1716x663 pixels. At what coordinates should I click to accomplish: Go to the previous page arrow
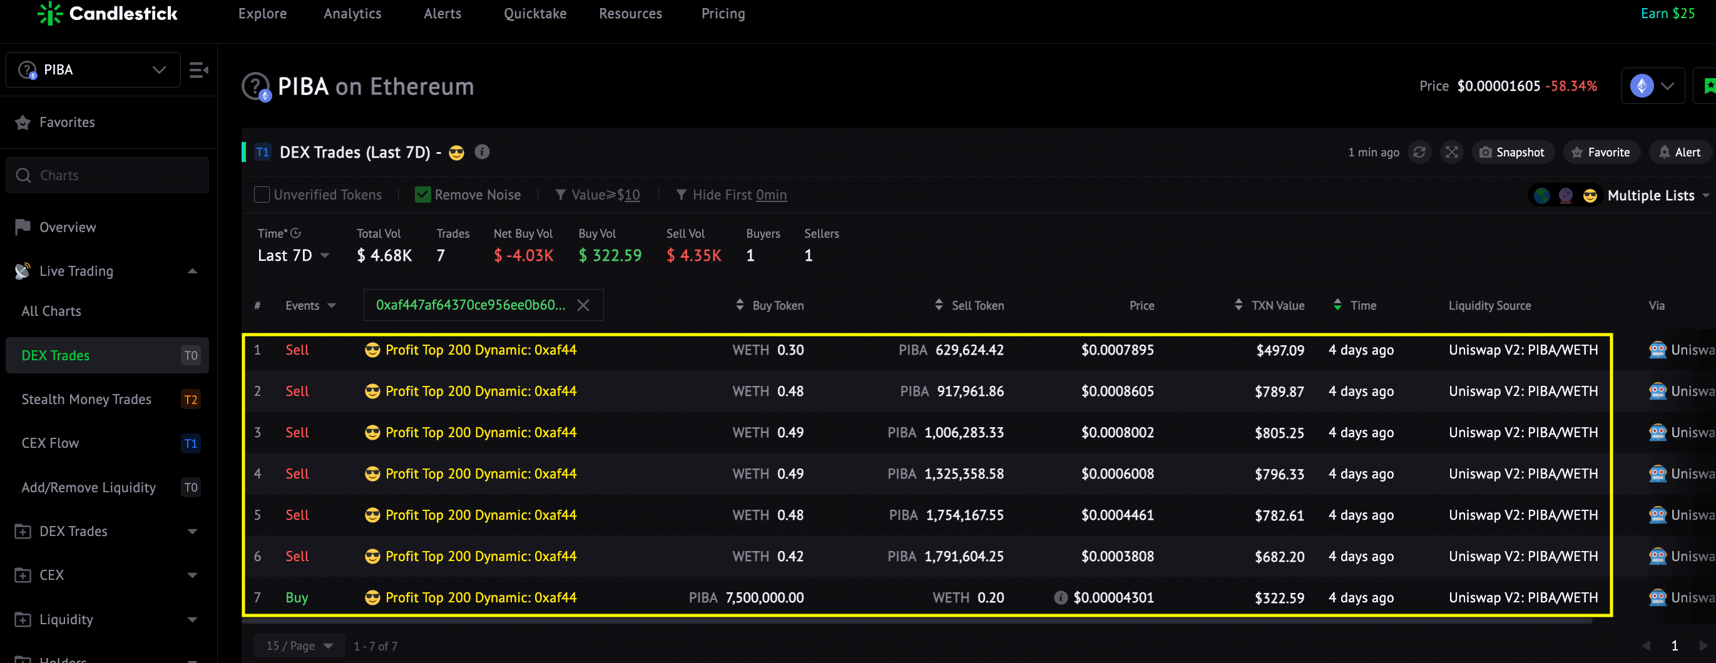click(1646, 645)
